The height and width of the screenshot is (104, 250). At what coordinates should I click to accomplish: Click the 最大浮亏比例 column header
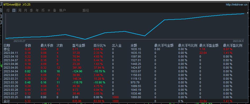[x=188, y=46]
